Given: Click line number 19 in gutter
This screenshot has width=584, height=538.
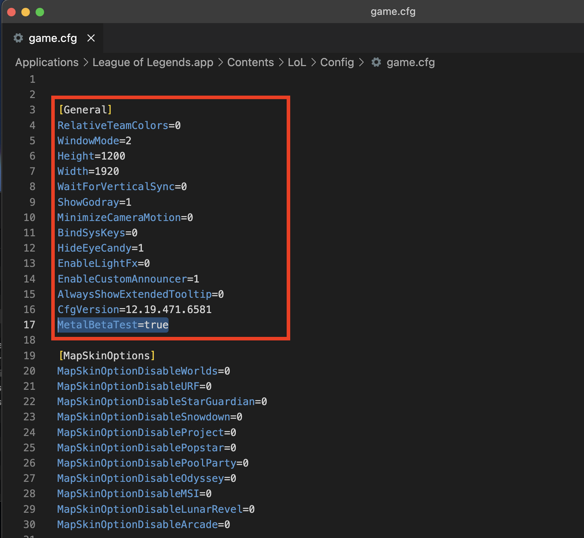Looking at the screenshot, I should (29, 356).
